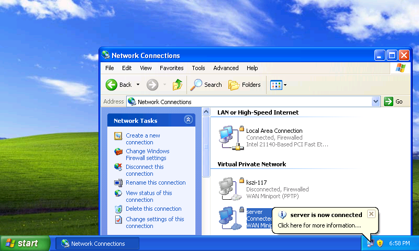Click the network connection tray icon
Viewport: 419px width, 251px height.
[370, 243]
